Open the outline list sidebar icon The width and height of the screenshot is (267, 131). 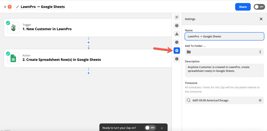click(177, 17)
